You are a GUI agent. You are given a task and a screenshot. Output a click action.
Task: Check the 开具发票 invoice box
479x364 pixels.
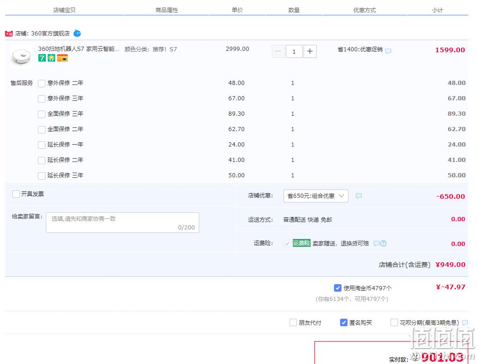(16, 194)
